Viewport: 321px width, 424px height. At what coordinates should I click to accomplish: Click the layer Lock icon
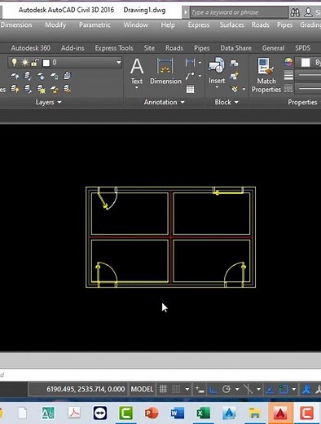click(x=55, y=76)
